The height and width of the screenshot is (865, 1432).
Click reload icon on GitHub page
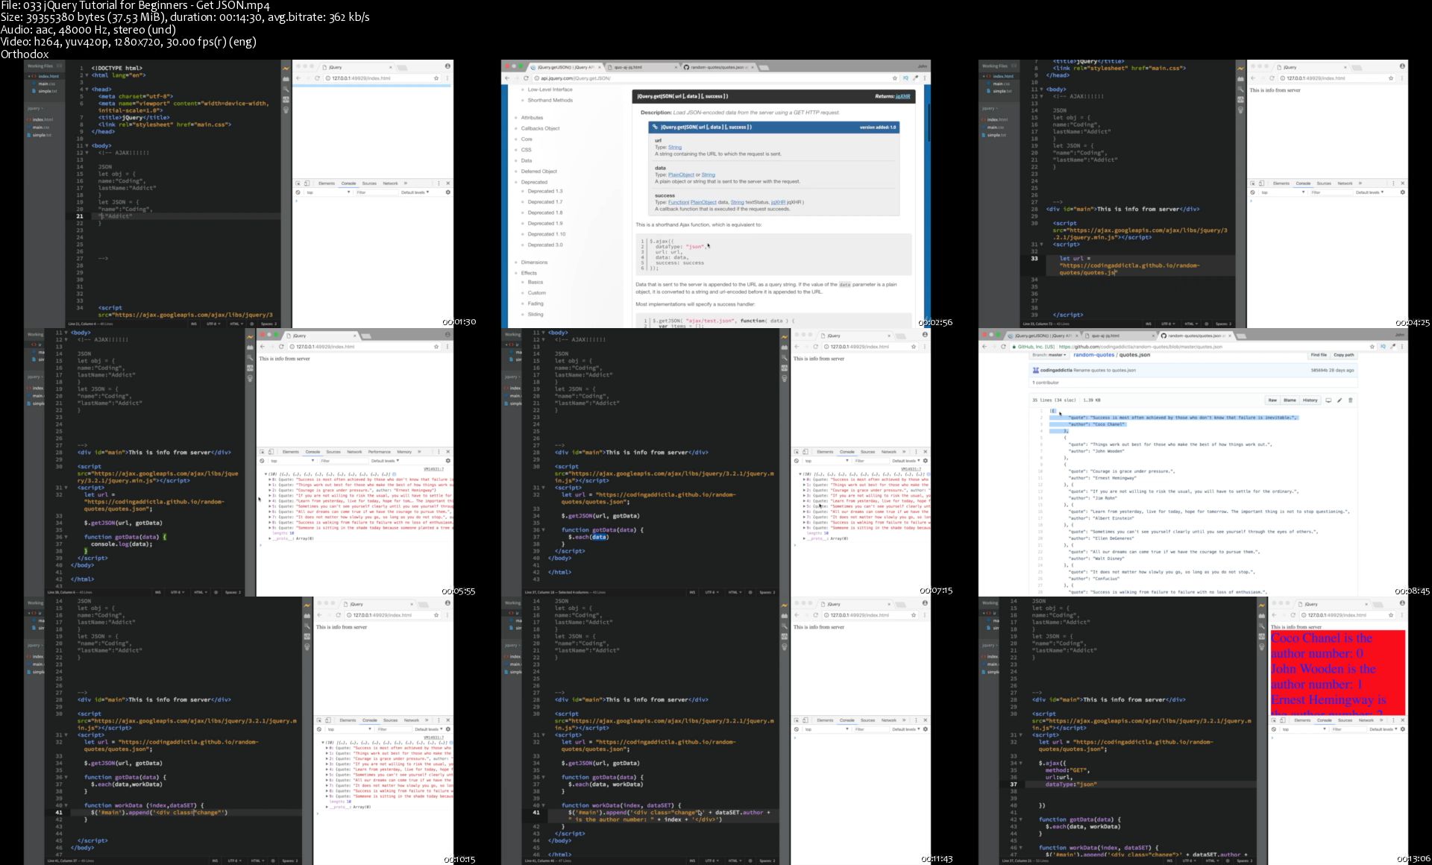(x=1003, y=346)
